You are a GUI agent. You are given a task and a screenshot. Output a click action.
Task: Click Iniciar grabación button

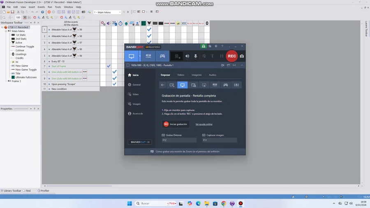pyautogui.click(x=176, y=124)
